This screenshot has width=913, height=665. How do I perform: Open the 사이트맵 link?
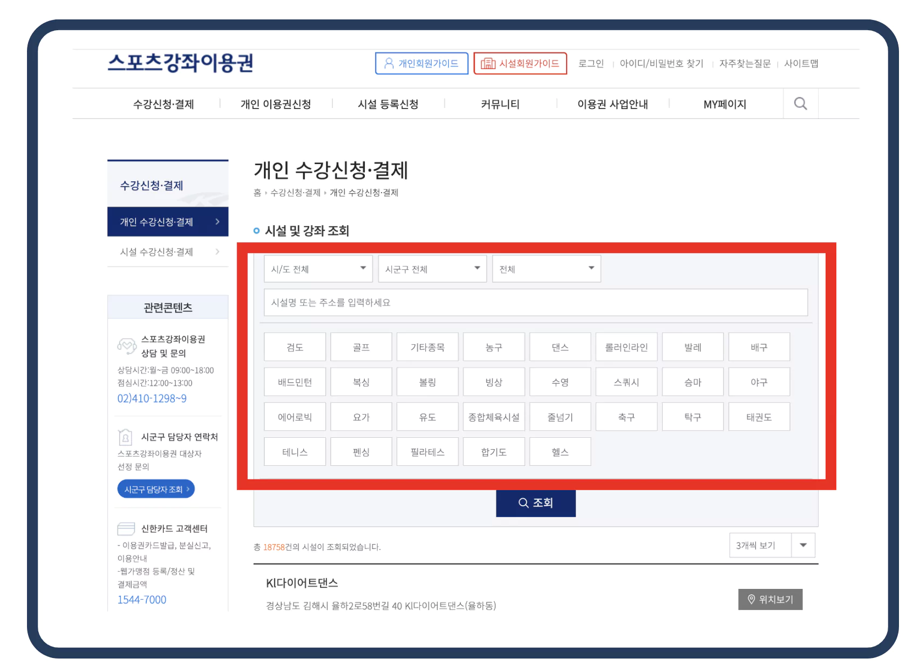801,64
